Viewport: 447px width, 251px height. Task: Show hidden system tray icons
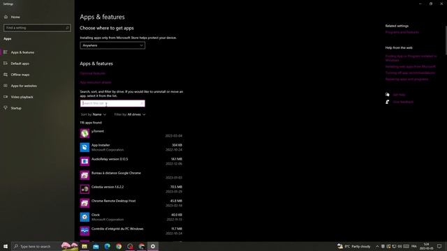[x=377, y=246]
